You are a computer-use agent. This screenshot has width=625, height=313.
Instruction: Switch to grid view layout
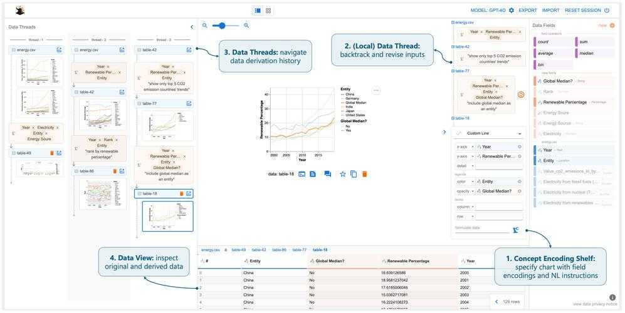(268, 11)
